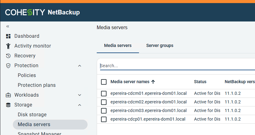Image resolution: width=255 pixels, height=135 pixels.
Task: Switch to the Server groups tab
Action: coord(159,45)
